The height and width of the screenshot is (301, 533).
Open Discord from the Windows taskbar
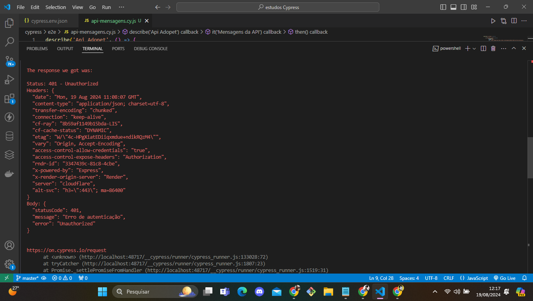pyautogui.click(x=259, y=292)
